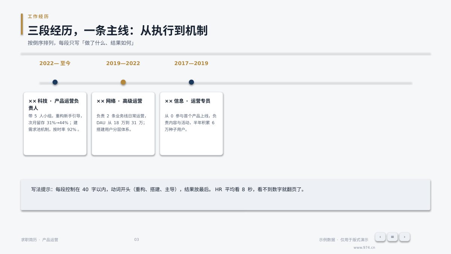Select the gold 2019—2022 timeline dot
Image resolution: width=451 pixels, height=254 pixels.
(x=123, y=82)
